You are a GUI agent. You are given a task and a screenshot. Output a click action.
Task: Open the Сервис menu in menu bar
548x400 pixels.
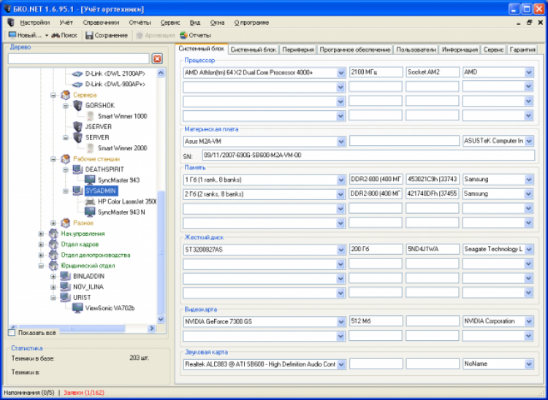pyautogui.click(x=170, y=23)
